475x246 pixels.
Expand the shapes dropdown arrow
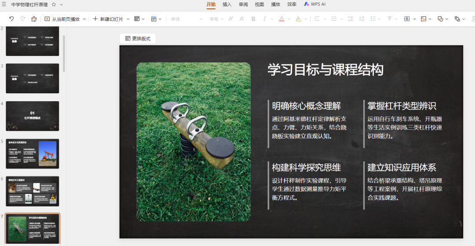pos(447,19)
